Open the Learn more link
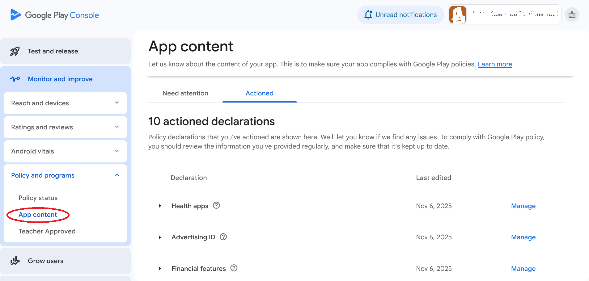 (495, 64)
